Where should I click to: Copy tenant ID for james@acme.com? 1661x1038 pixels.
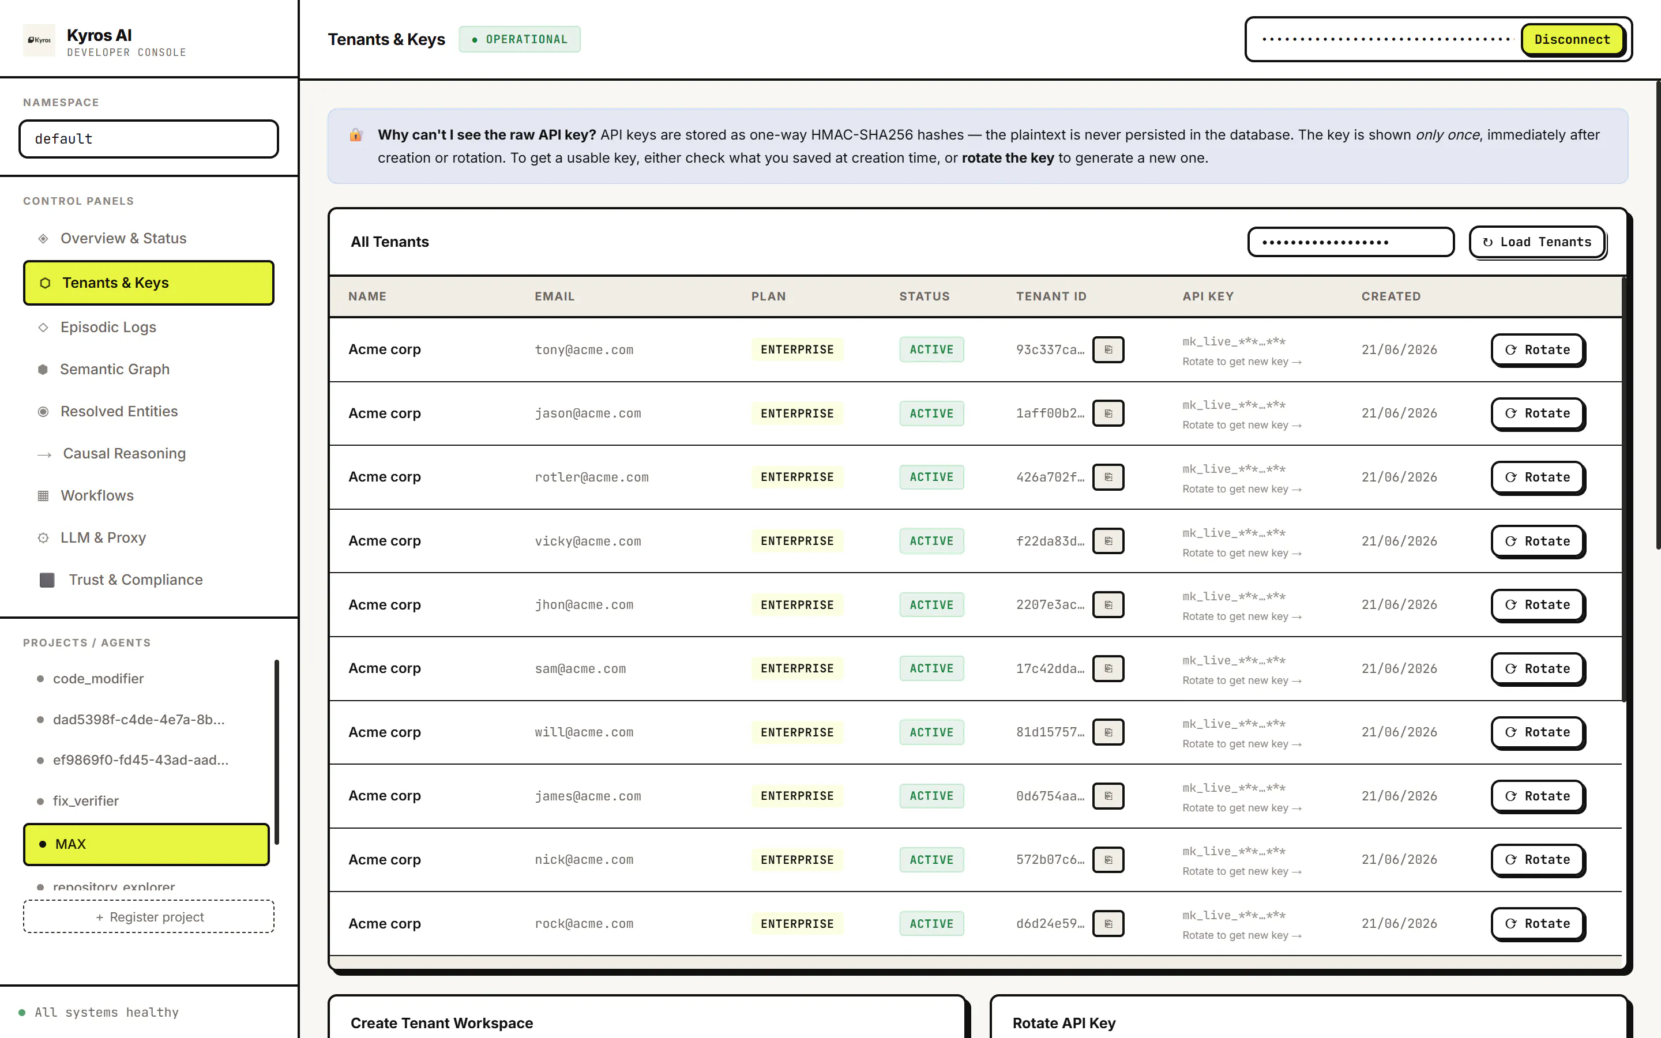coord(1108,796)
